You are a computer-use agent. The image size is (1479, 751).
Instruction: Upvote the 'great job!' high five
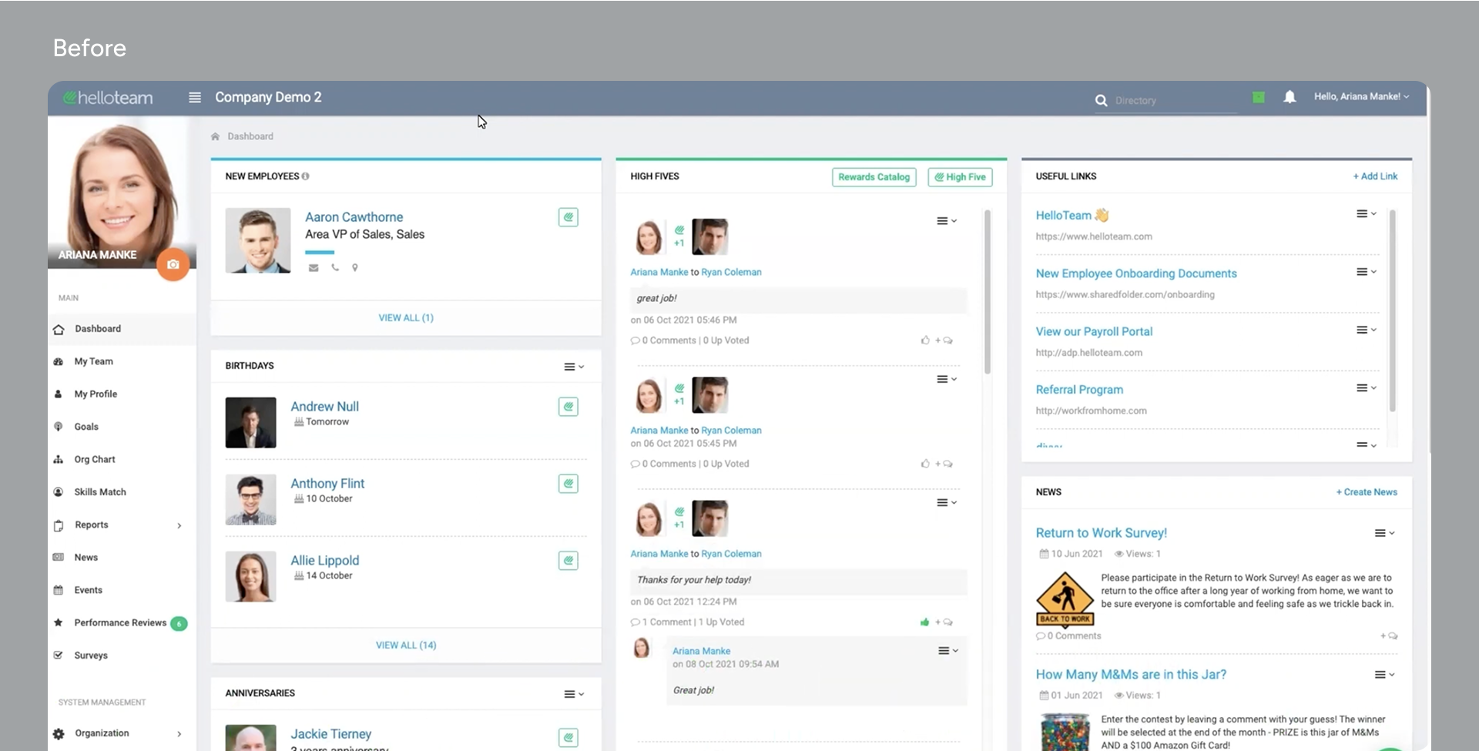925,340
